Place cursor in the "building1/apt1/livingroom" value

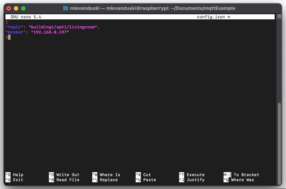click(x=63, y=27)
